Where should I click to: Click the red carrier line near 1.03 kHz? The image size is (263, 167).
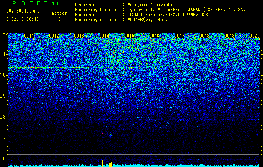click(x=134, y=68)
